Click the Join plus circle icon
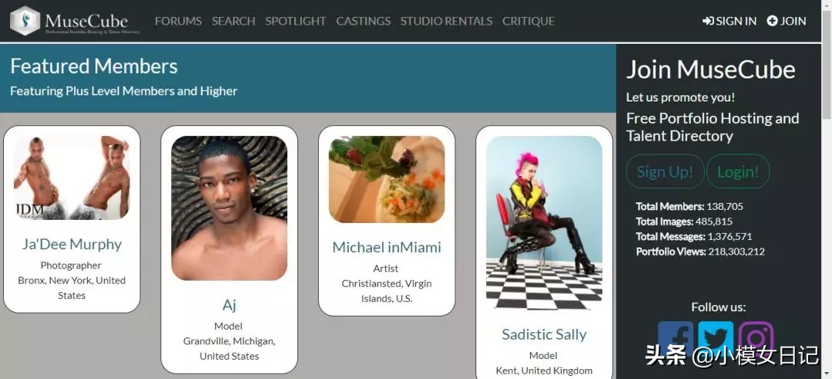This screenshot has width=832, height=379. click(x=772, y=22)
